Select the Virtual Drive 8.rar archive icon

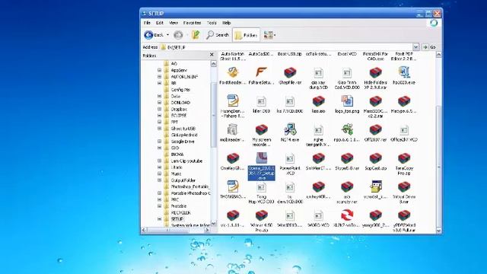point(404,186)
